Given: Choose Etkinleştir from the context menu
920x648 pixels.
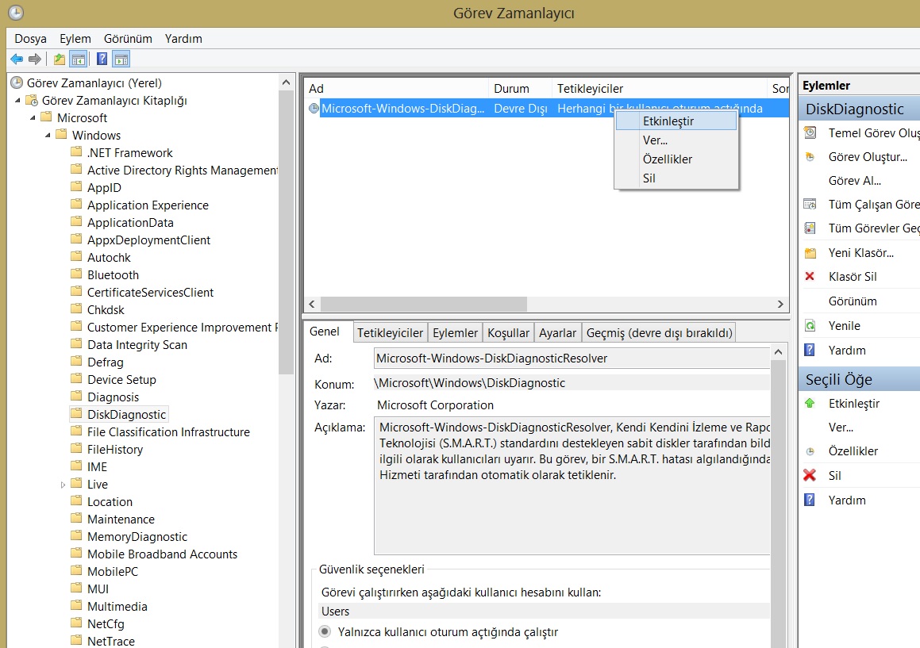Looking at the screenshot, I should [668, 121].
